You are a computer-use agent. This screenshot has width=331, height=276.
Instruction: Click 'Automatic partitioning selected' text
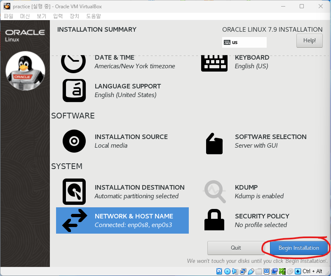136,196
